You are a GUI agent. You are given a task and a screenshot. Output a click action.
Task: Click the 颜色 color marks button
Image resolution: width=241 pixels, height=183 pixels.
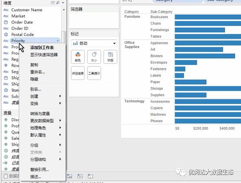click(78, 57)
